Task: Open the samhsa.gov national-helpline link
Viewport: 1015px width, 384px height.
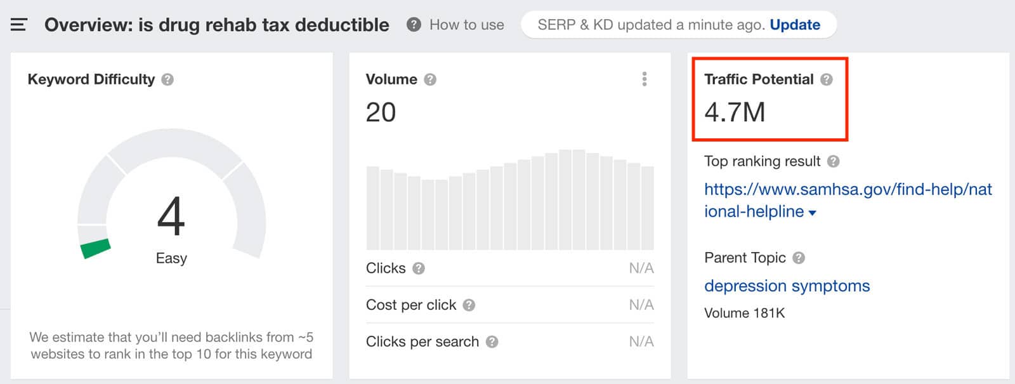Action: tap(848, 200)
